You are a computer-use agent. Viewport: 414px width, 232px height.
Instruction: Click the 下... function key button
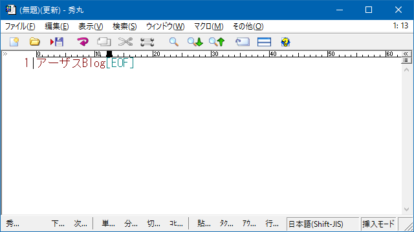(x=58, y=224)
